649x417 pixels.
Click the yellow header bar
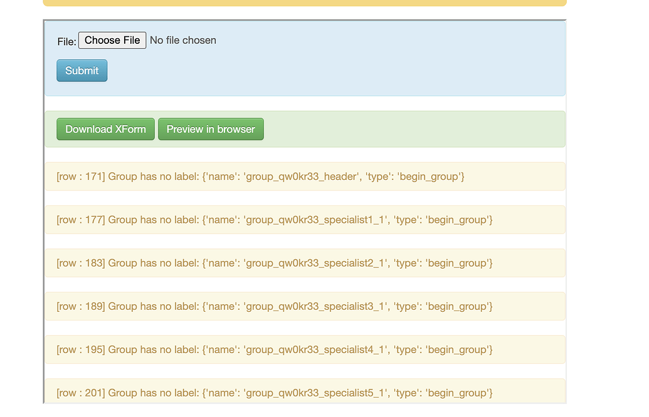[303, 3]
